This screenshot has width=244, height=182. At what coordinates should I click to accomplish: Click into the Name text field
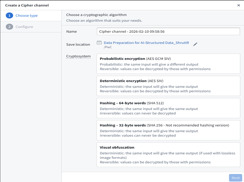click(168, 32)
